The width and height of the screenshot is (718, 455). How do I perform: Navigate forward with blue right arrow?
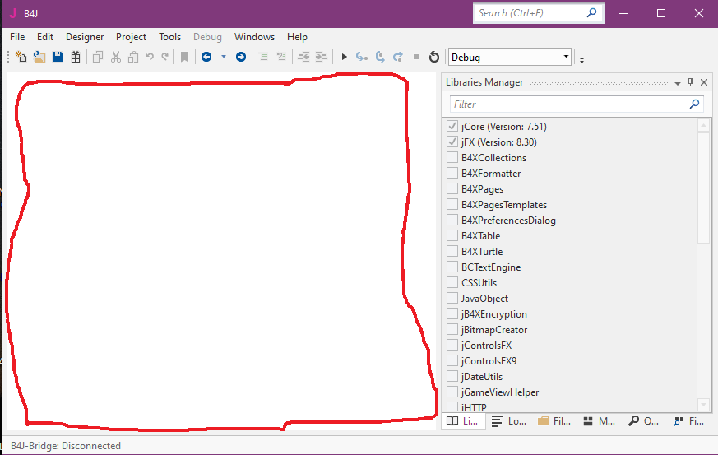click(x=241, y=57)
